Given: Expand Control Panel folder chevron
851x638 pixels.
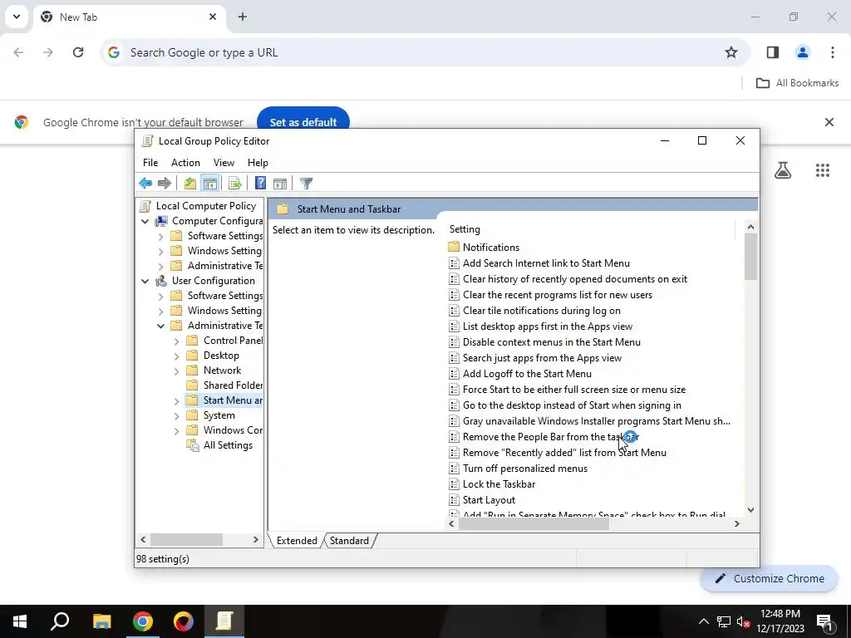Looking at the screenshot, I should tap(176, 341).
